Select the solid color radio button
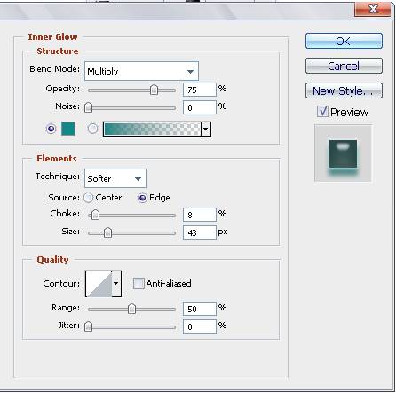This screenshot has width=396, height=393. pos(51,129)
